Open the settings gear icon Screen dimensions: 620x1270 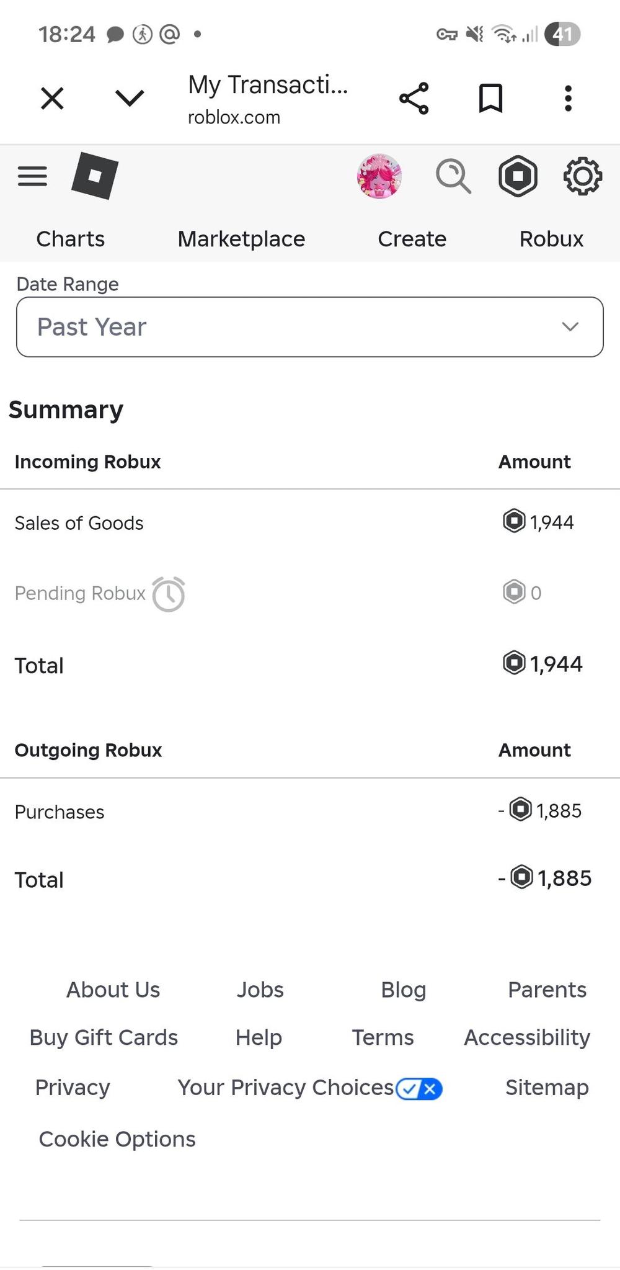point(582,177)
